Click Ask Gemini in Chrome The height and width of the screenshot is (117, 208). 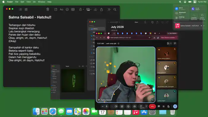coord(172,33)
